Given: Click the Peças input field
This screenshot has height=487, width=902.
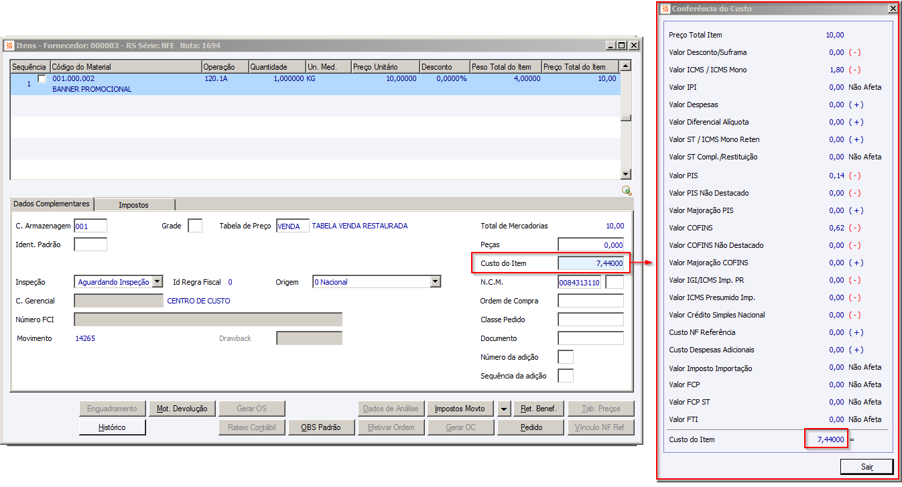Looking at the screenshot, I should 590,245.
